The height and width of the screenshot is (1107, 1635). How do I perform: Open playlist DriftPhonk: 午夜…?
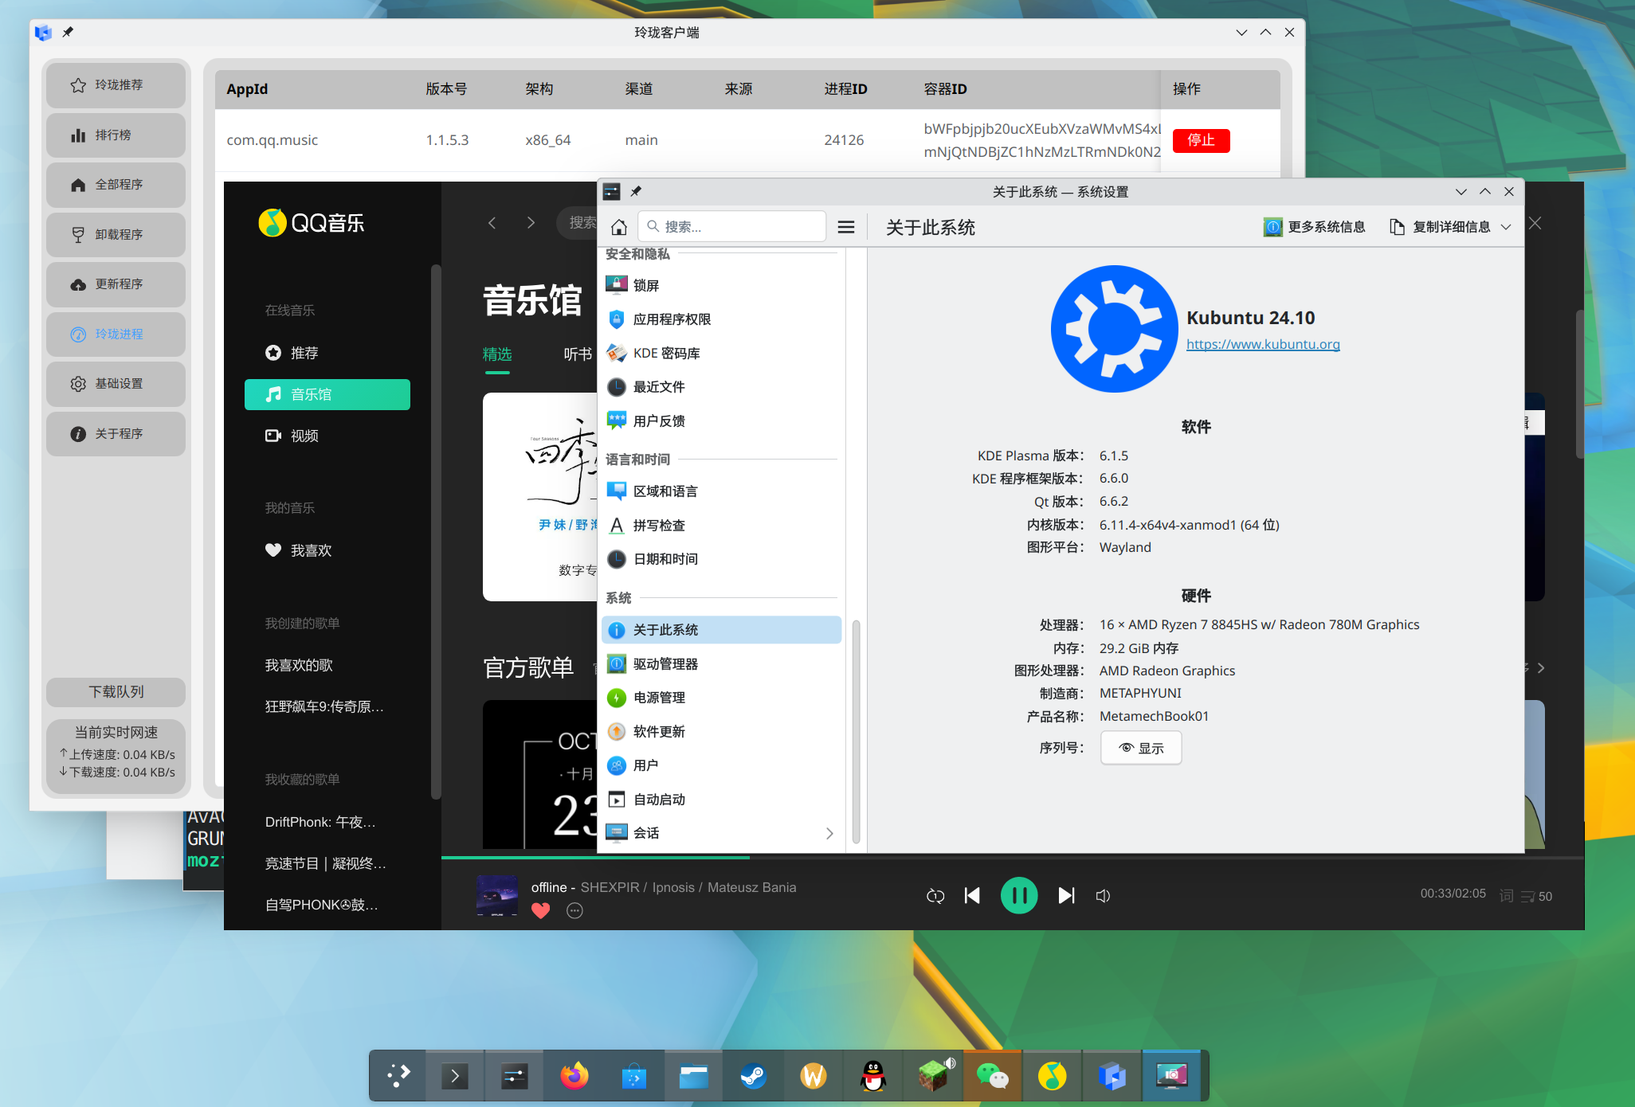coord(320,822)
